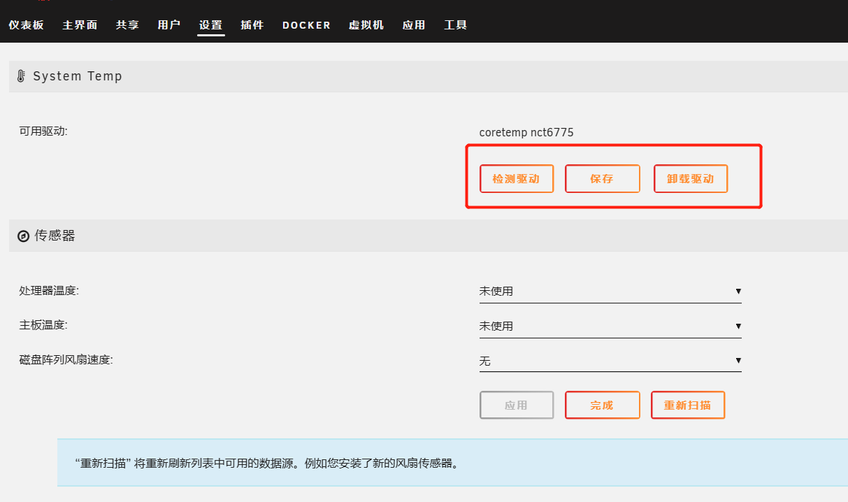This screenshot has width=848, height=502.
Task: Switch to the 虚拟机 tab
Action: [x=366, y=25]
